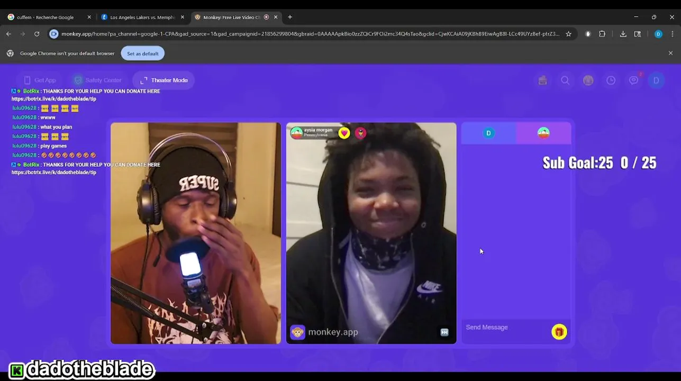The height and width of the screenshot is (381, 681).
Task: Open a new browser tab
Action: (x=290, y=17)
